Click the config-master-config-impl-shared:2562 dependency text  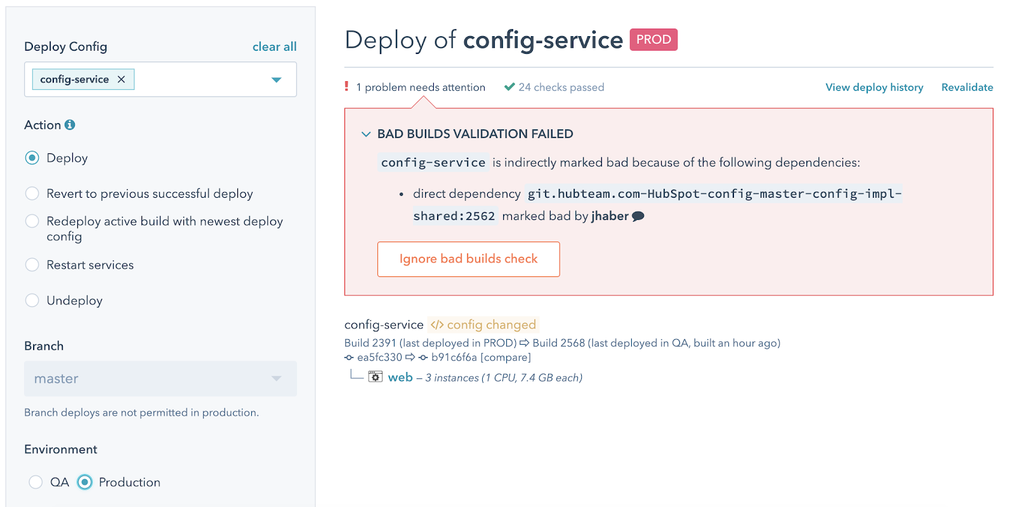657,205
